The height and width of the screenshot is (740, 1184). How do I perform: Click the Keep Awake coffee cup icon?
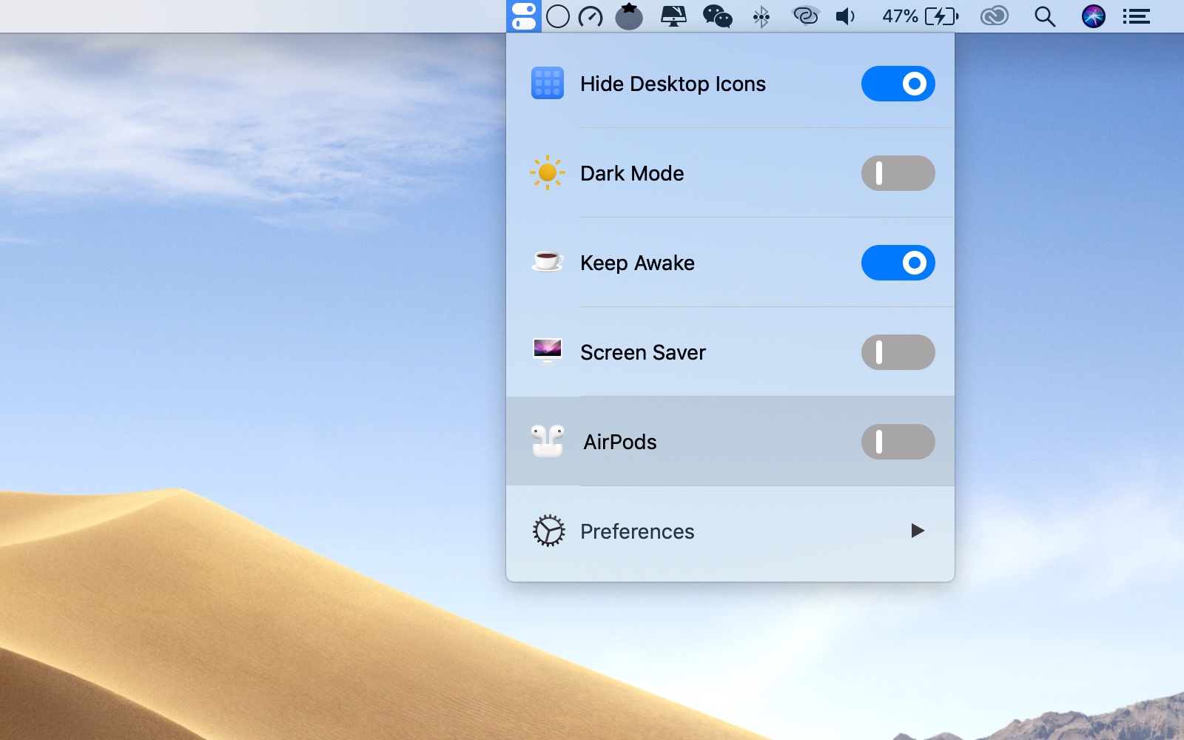pos(548,262)
